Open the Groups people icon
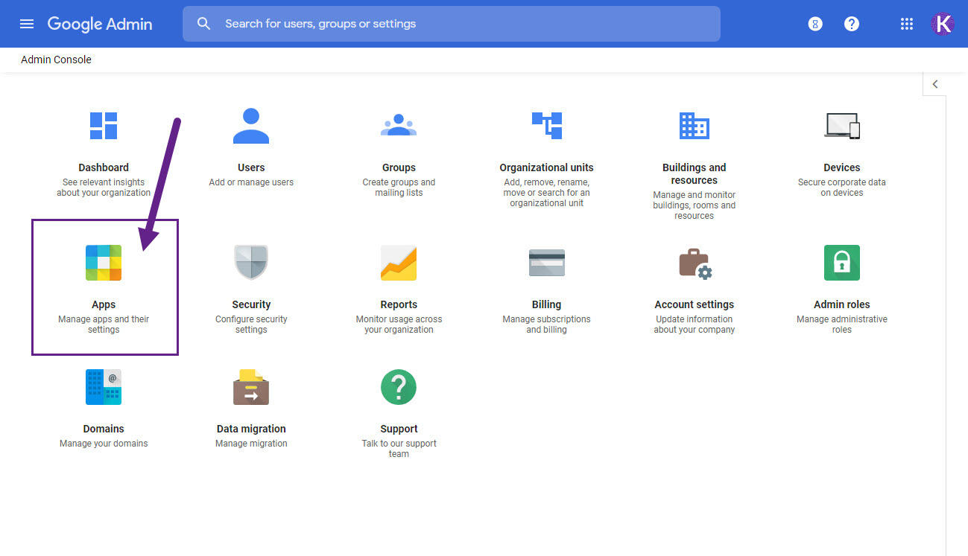 [x=399, y=126]
